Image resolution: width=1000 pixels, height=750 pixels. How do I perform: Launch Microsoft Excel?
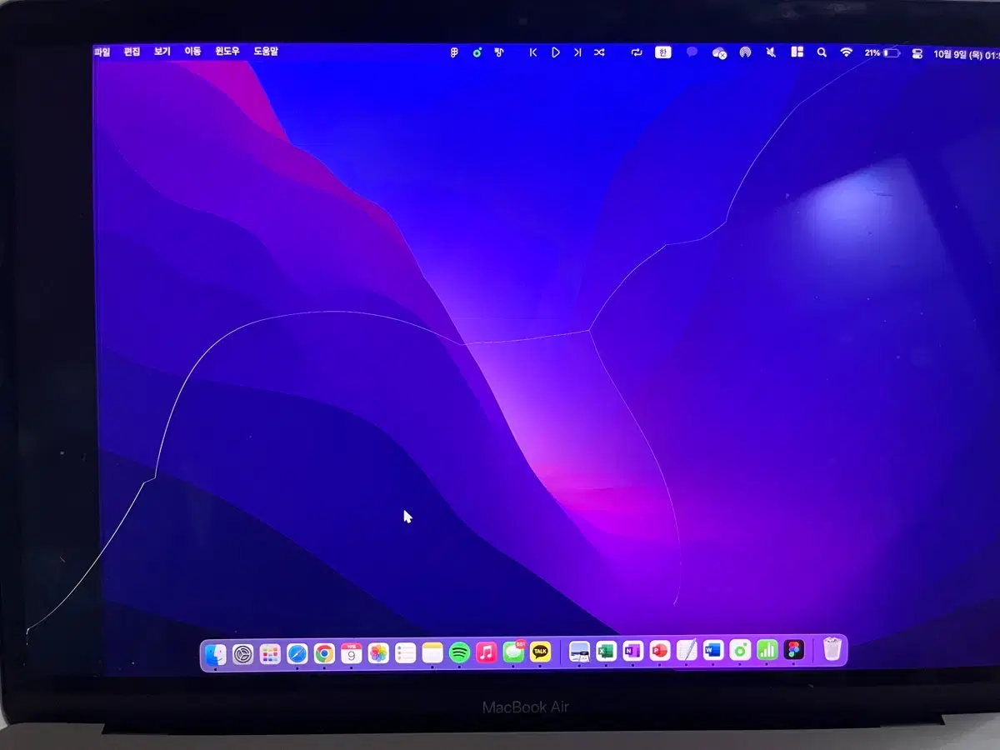(606, 652)
